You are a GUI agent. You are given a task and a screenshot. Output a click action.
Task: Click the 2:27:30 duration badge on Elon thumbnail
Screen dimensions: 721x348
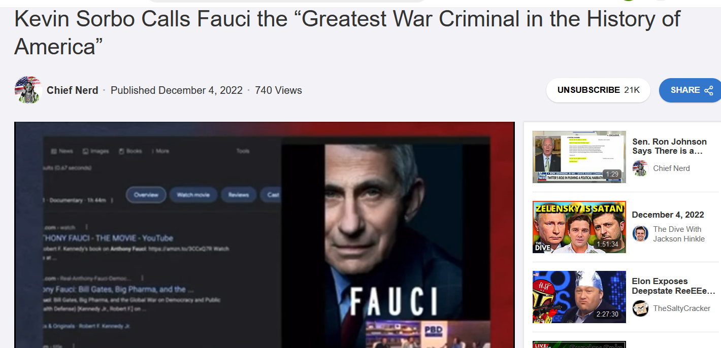click(x=607, y=314)
